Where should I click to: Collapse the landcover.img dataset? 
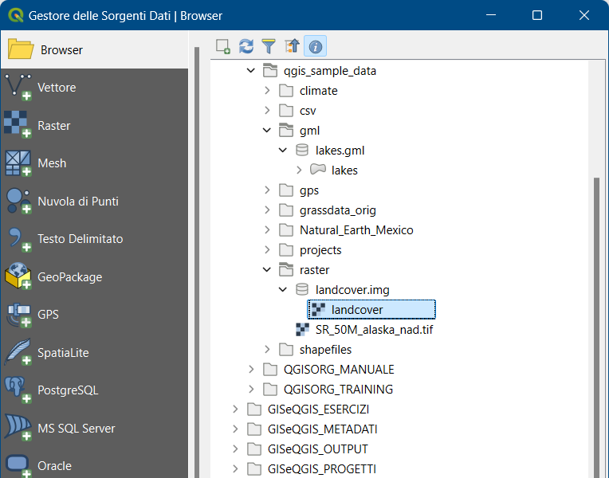click(283, 289)
